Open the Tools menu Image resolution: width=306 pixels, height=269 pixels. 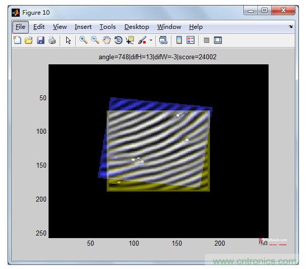[x=107, y=27]
